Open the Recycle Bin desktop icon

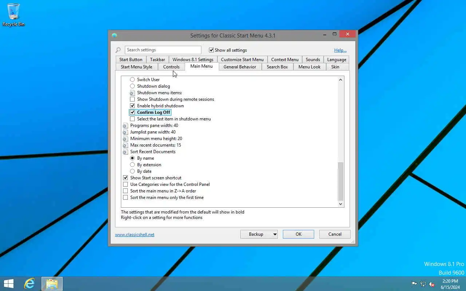click(x=13, y=15)
